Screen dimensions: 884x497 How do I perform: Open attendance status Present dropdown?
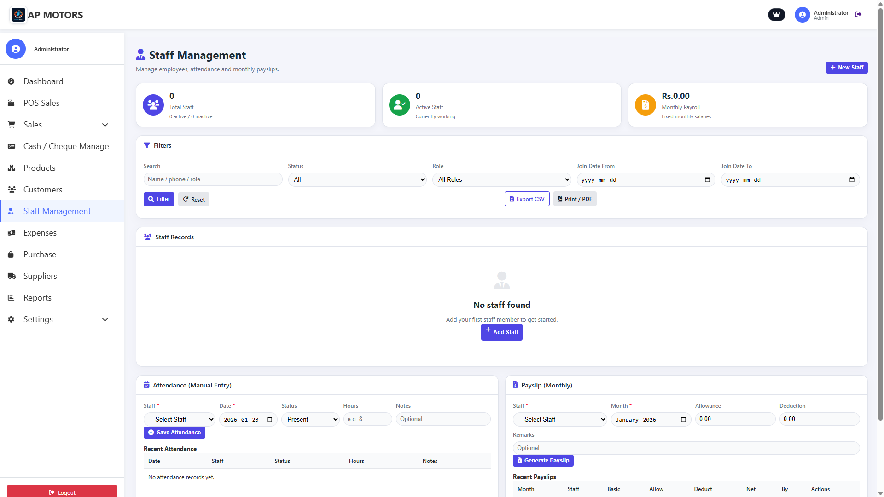click(311, 419)
